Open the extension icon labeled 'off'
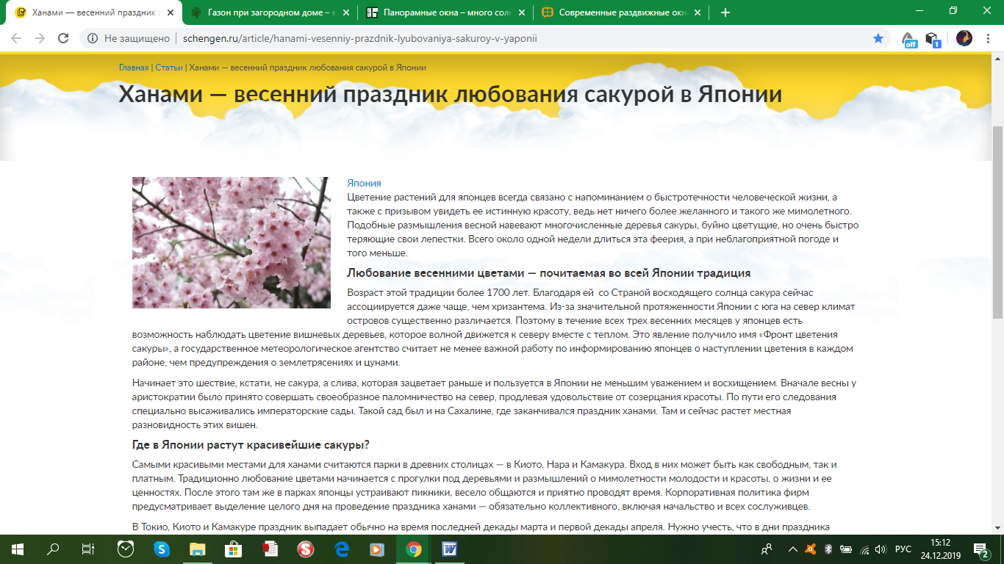Screen dimensions: 1004x564 coord(910,39)
